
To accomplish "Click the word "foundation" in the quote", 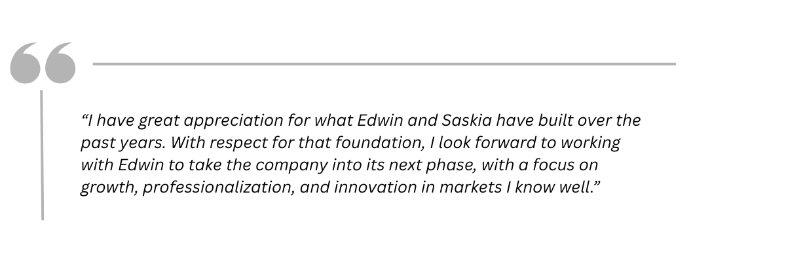I will pos(345,143).
